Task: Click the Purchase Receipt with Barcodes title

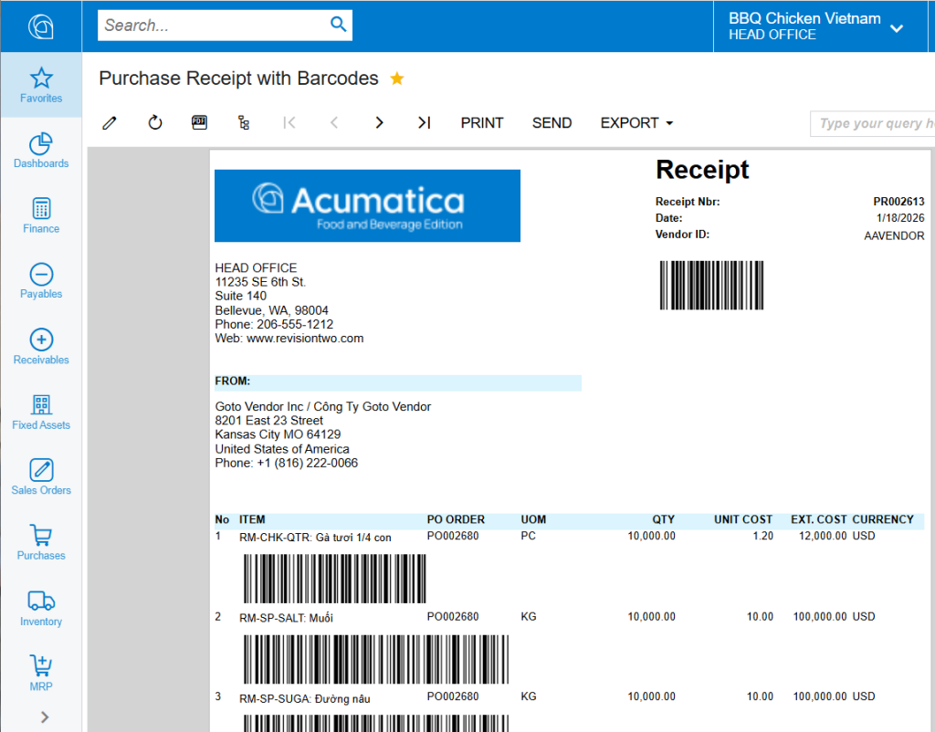Action: 238,78
